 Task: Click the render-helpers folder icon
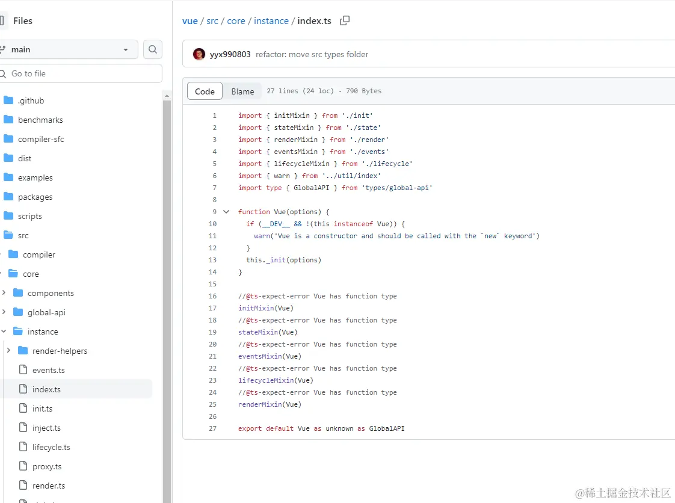click(23, 351)
